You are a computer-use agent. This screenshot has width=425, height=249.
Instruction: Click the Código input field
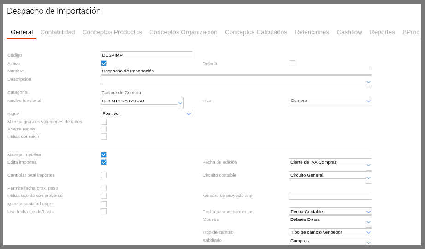(x=146, y=55)
